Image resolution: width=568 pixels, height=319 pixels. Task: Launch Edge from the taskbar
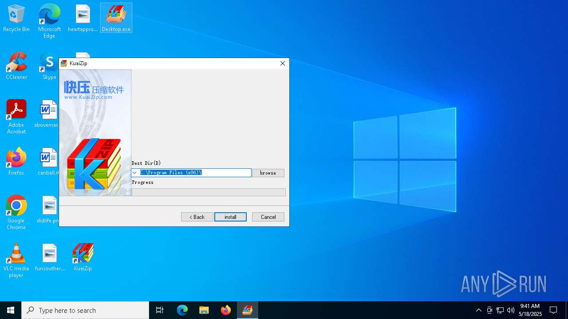(182, 310)
